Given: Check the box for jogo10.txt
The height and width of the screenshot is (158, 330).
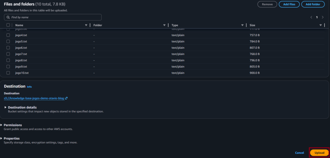Looking at the screenshot, I should tap(8, 73).
